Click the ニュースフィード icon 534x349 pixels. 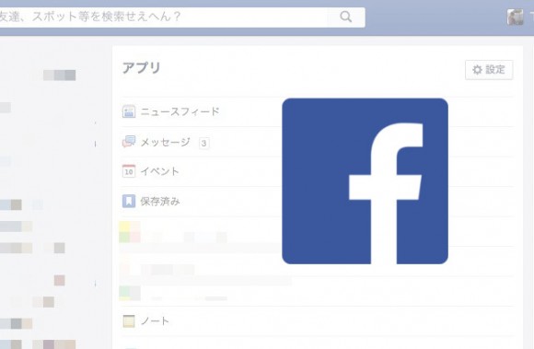(x=129, y=111)
